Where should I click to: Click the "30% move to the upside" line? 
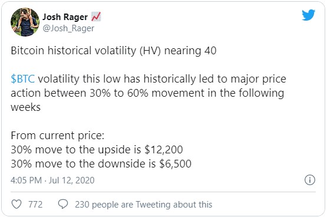click(97, 150)
